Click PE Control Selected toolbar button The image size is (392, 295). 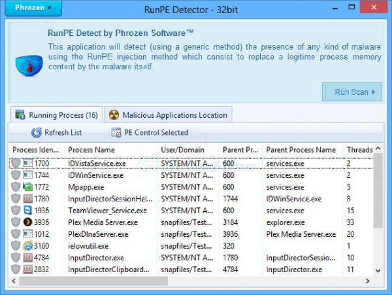click(150, 133)
